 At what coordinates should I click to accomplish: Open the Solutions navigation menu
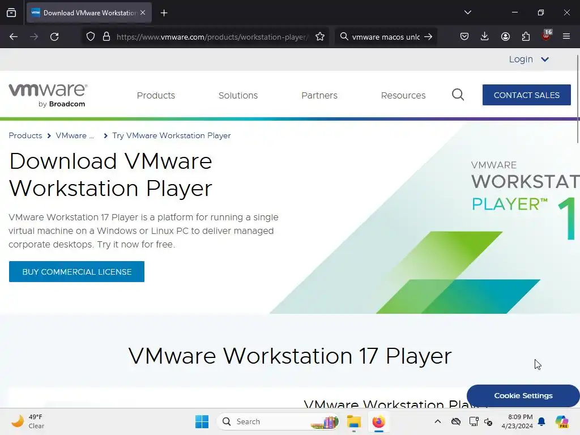(x=238, y=95)
